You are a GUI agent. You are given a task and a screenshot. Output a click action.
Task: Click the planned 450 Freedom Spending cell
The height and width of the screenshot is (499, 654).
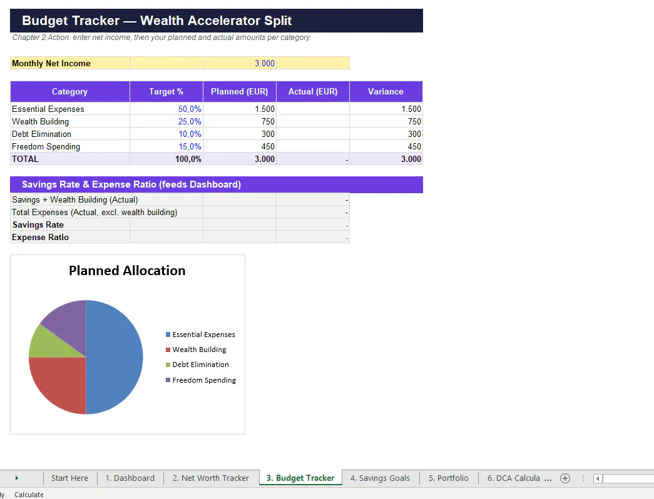tap(240, 146)
